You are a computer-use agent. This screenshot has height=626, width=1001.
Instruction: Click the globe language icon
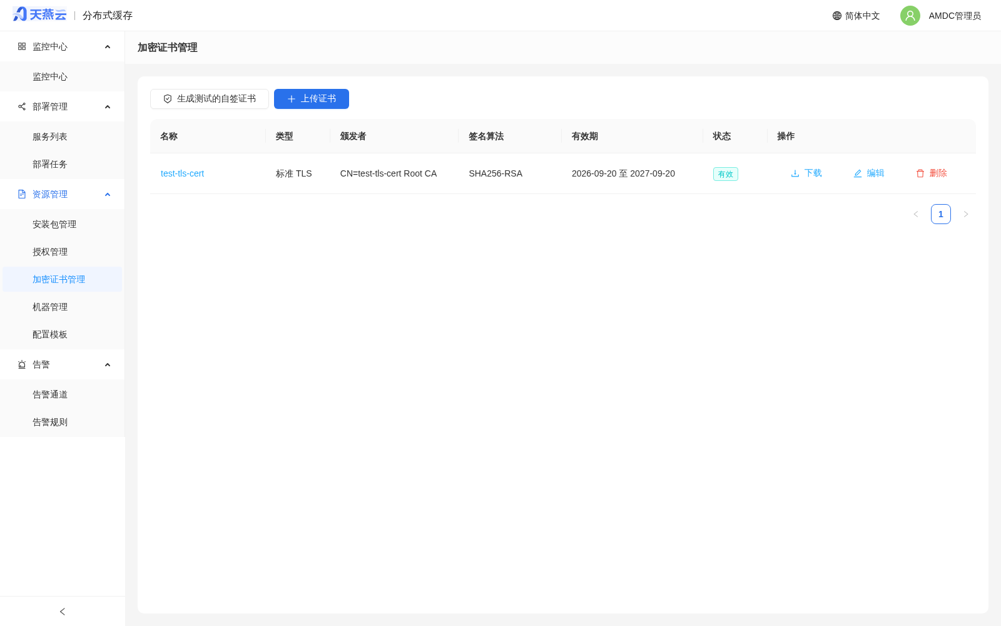point(837,16)
